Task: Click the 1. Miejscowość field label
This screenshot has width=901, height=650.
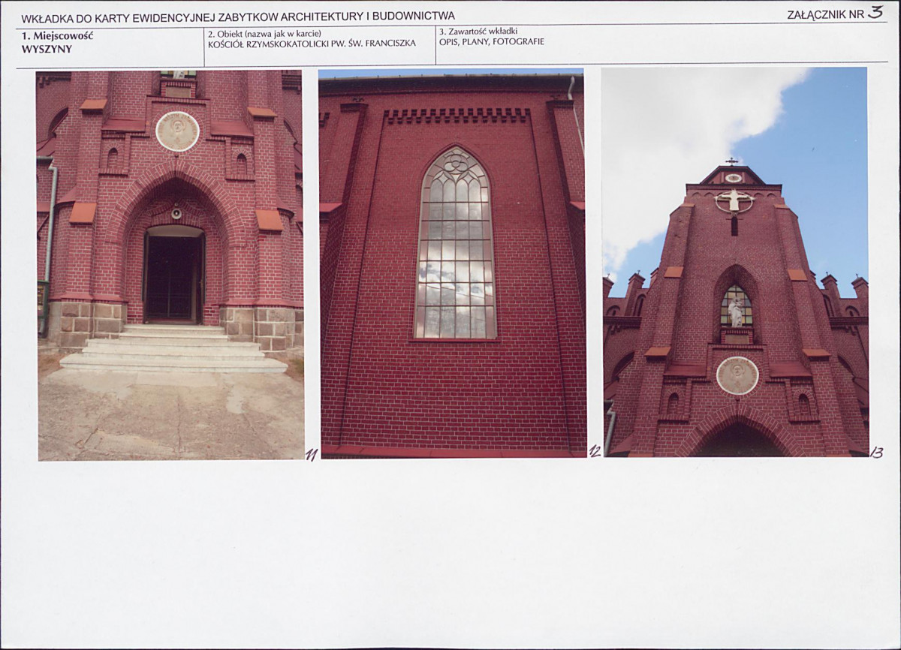Action: click(57, 35)
